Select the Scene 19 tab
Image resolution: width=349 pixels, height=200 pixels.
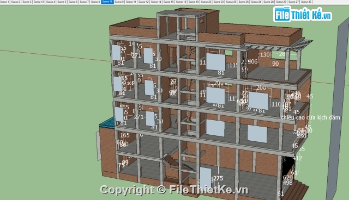click(x=194, y=2)
